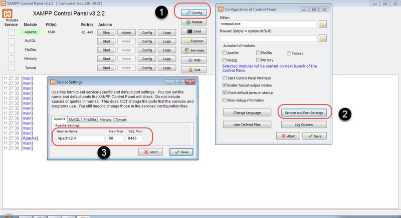The height and width of the screenshot is (218, 401).
Task: Click the XAMPP logo icon
Action: 8,13
